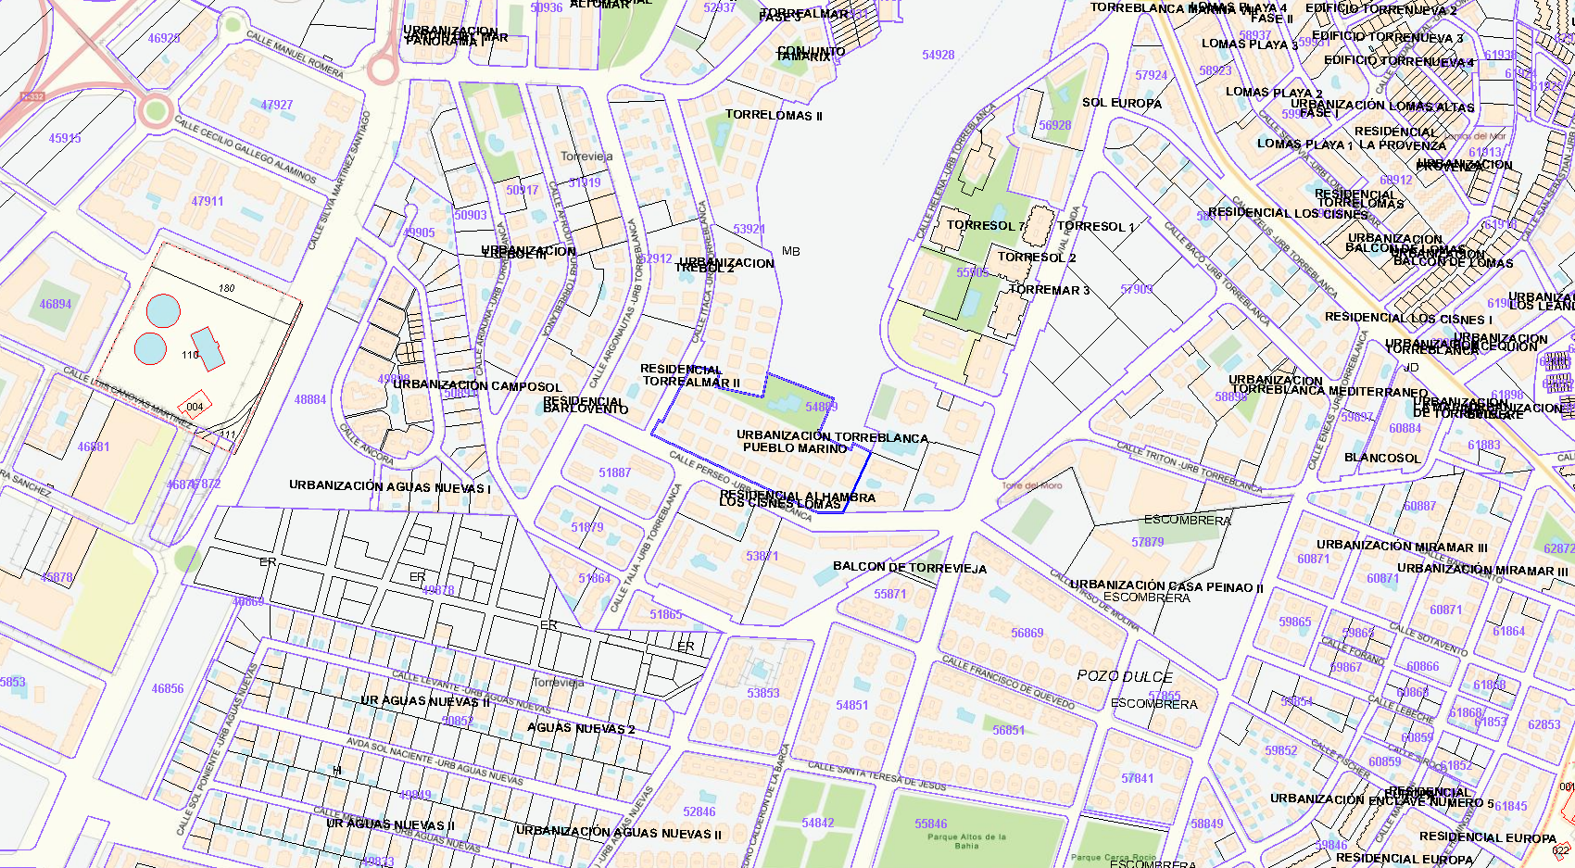The height and width of the screenshot is (868, 1575).
Task: Select the BLANCOSOL label
Action: pyautogui.click(x=1381, y=458)
